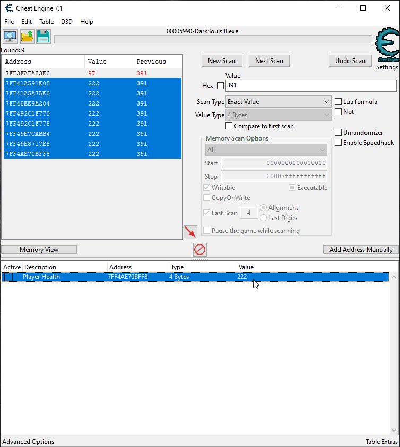Toggle the Active box for Player Health
This screenshot has height=447, width=400.
(x=8, y=277)
